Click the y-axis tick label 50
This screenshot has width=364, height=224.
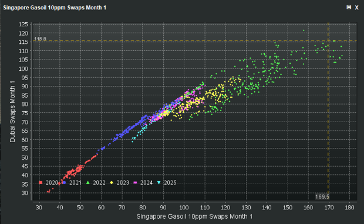click(25, 157)
